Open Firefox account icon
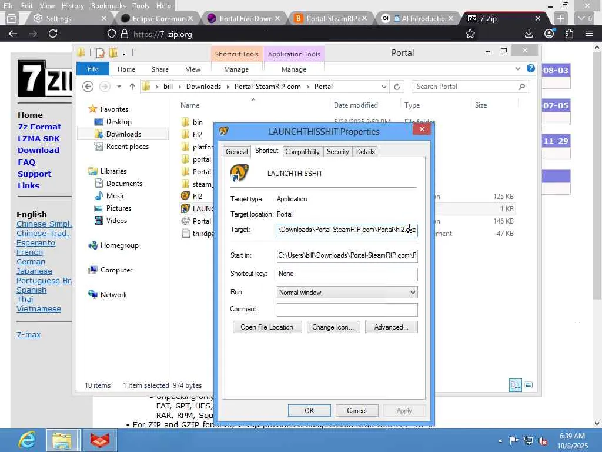The height and width of the screenshot is (452, 602). [x=550, y=34]
